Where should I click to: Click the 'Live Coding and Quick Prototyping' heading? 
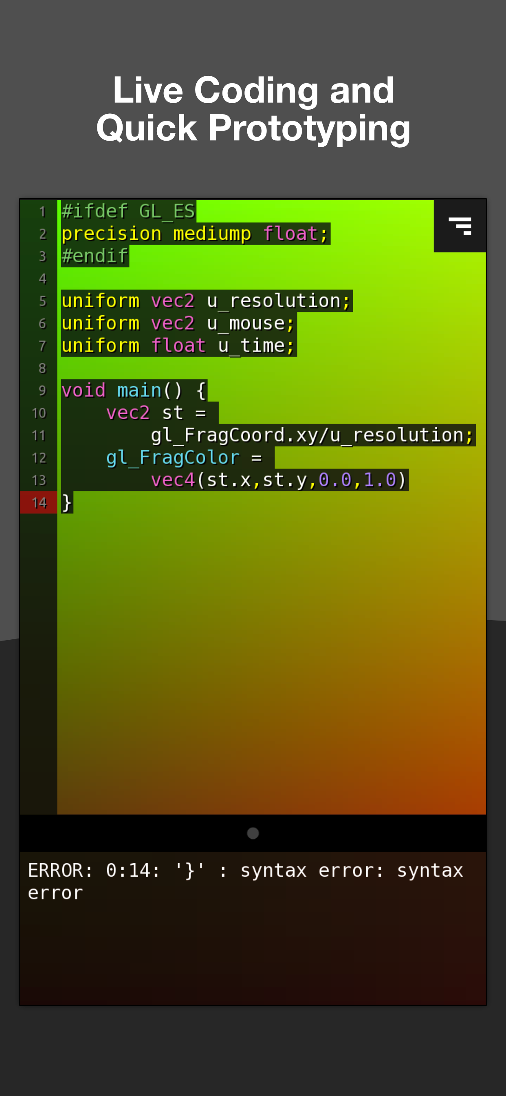[253, 108]
